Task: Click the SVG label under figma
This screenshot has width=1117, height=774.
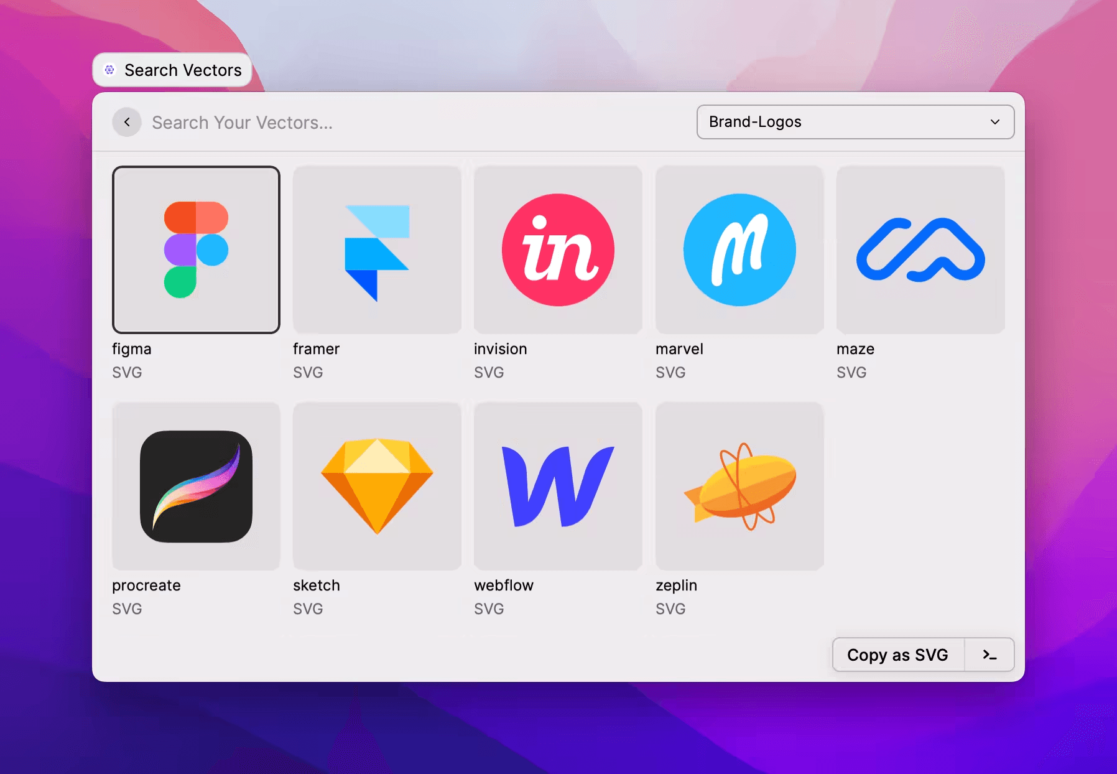Action: 127,373
